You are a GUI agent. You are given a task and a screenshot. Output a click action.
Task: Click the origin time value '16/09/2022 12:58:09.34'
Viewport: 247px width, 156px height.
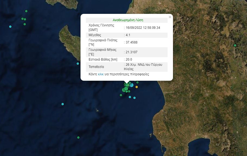click(x=143, y=28)
